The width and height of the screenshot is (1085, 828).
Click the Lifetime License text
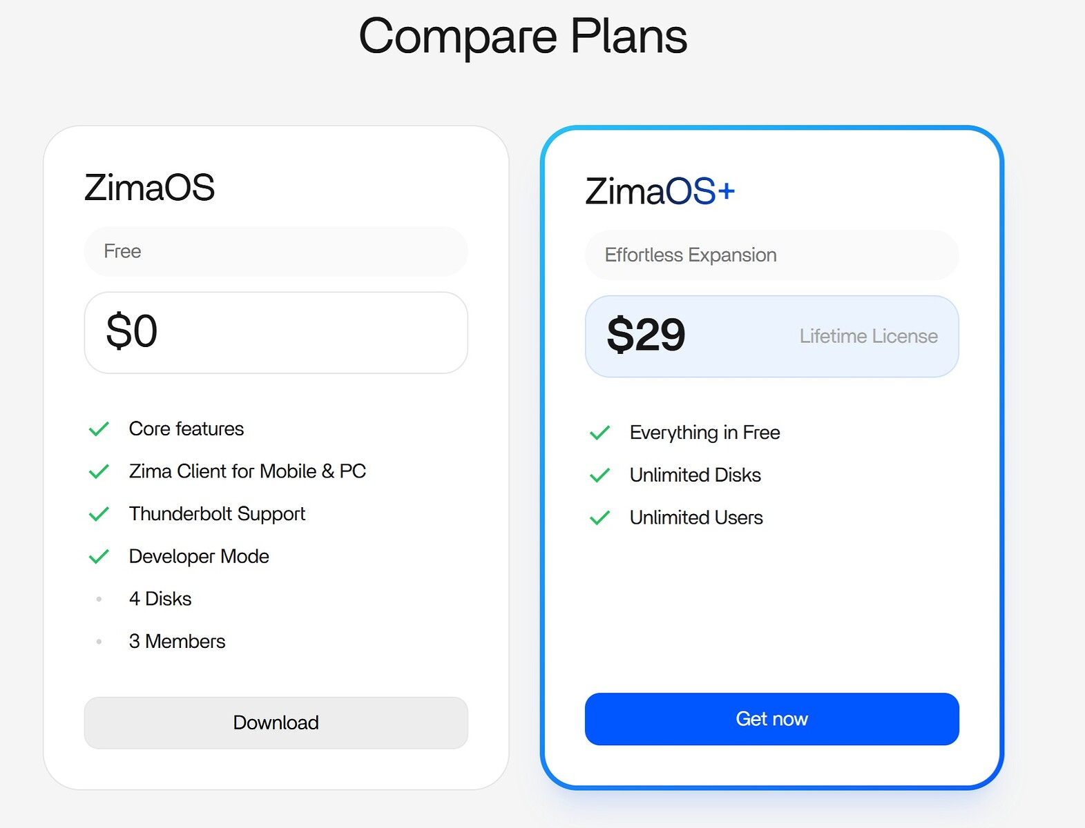click(868, 336)
